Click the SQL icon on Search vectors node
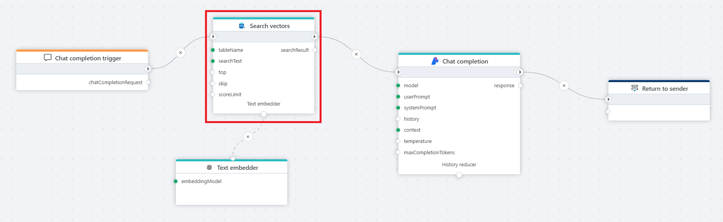Screen dimensions: 723x222 click(242, 26)
